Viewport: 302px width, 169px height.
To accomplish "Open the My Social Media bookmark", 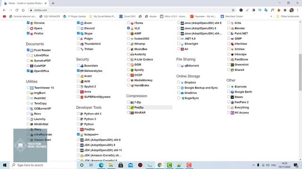I will point(102,16).
